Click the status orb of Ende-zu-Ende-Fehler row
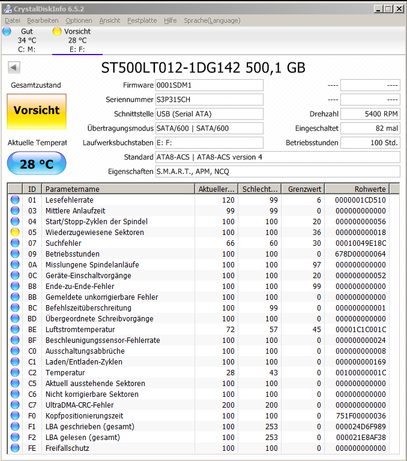The width and height of the screenshot is (407, 461). pyautogui.click(x=15, y=286)
